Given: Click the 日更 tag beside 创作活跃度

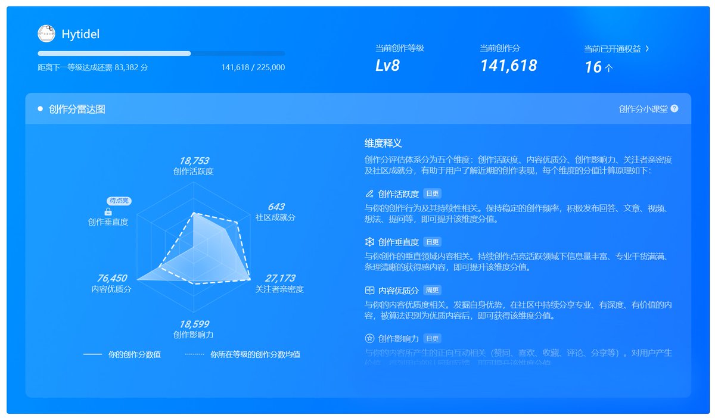Looking at the screenshot, I should click(x=433, y=194).
